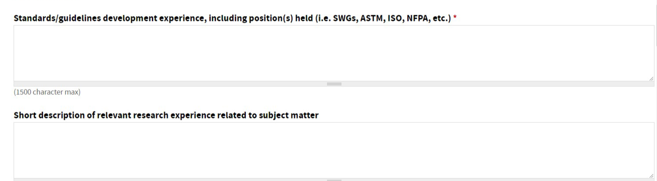Click the corner resize handle of the research experience text area
This screenshot has height=181, width=657.
point(651,176)
